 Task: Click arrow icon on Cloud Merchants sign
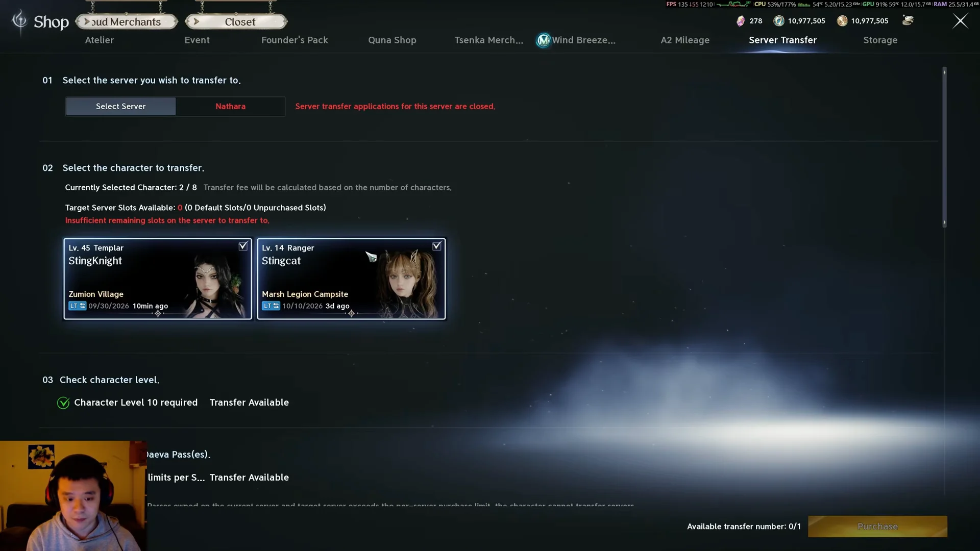[87, 22]
